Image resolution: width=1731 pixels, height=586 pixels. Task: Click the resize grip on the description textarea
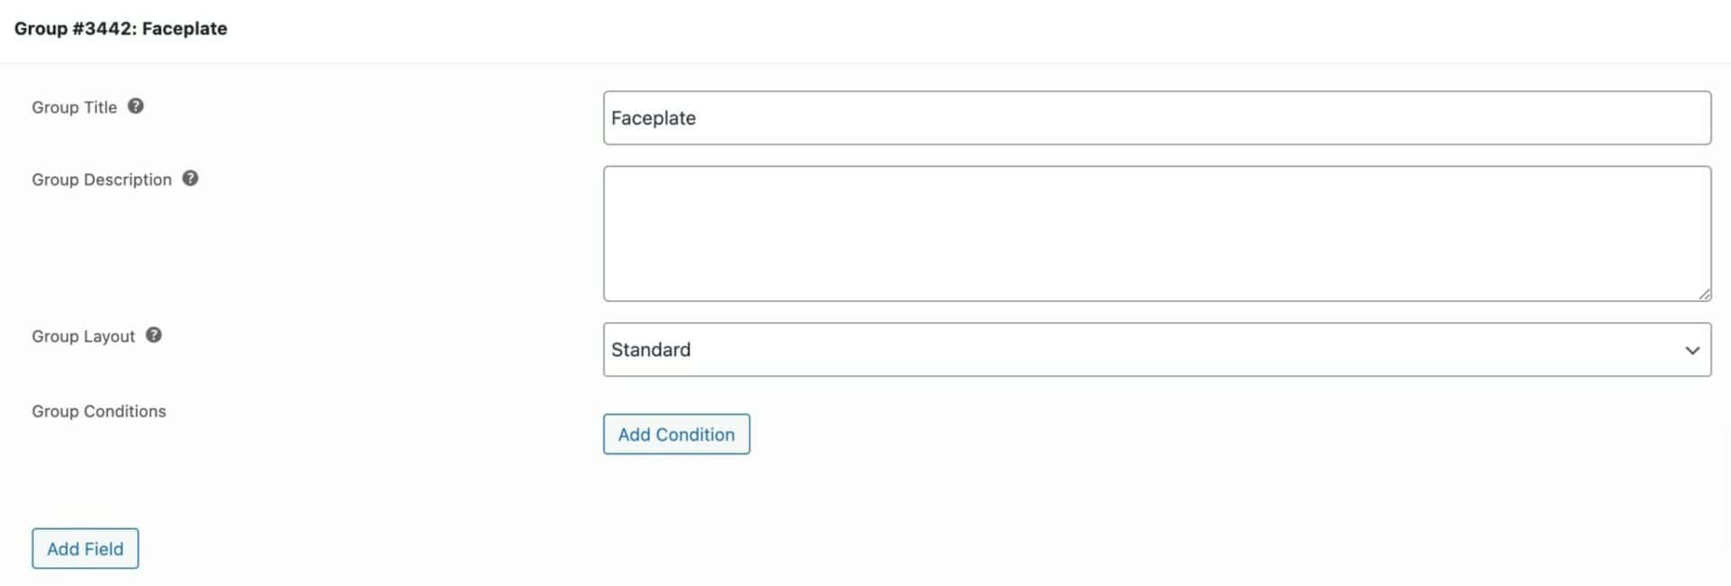click(x=1704, y=294)
